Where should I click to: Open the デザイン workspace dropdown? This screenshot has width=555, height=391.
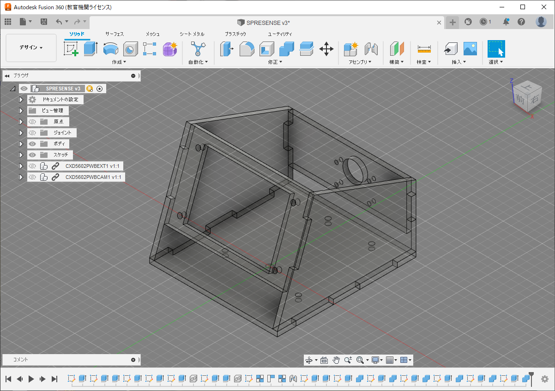coord(31,47)
